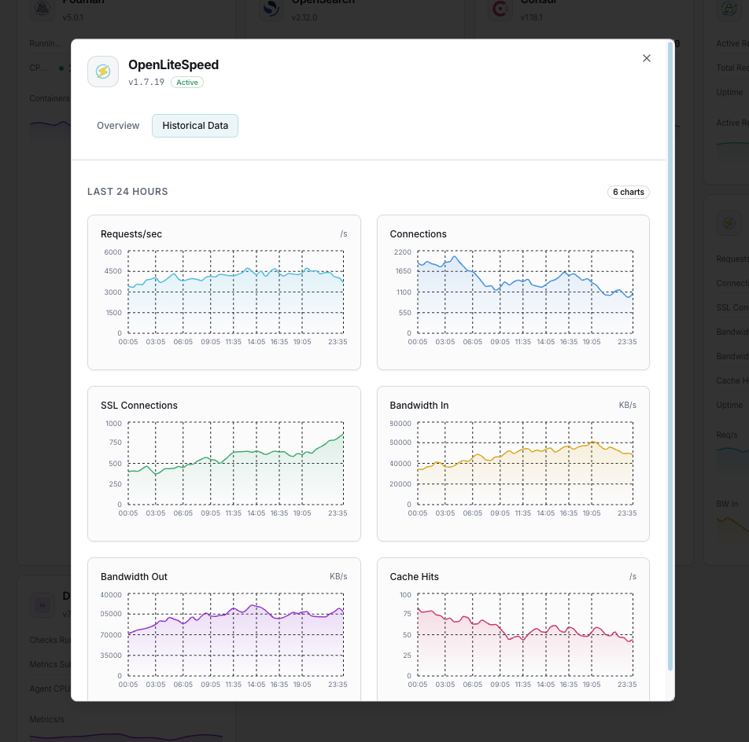Select the Podman service icon
Image resolution: width=749 pixels, height=742 pixels.
(x=42, y=10)
